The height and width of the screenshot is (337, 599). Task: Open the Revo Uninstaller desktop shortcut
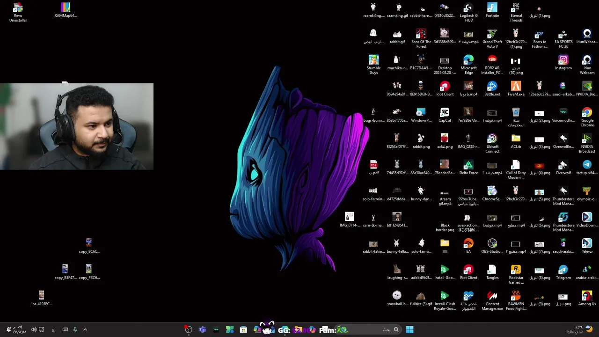point(18,12)
